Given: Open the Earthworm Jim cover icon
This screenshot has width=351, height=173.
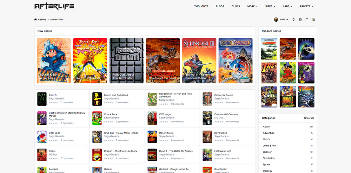Looking at the screenshot, I should 207,155.
